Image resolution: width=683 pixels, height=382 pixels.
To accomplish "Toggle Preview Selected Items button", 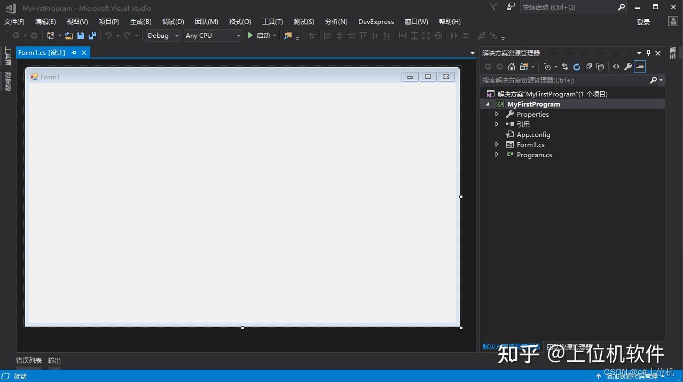I will (x=640, y=67).
